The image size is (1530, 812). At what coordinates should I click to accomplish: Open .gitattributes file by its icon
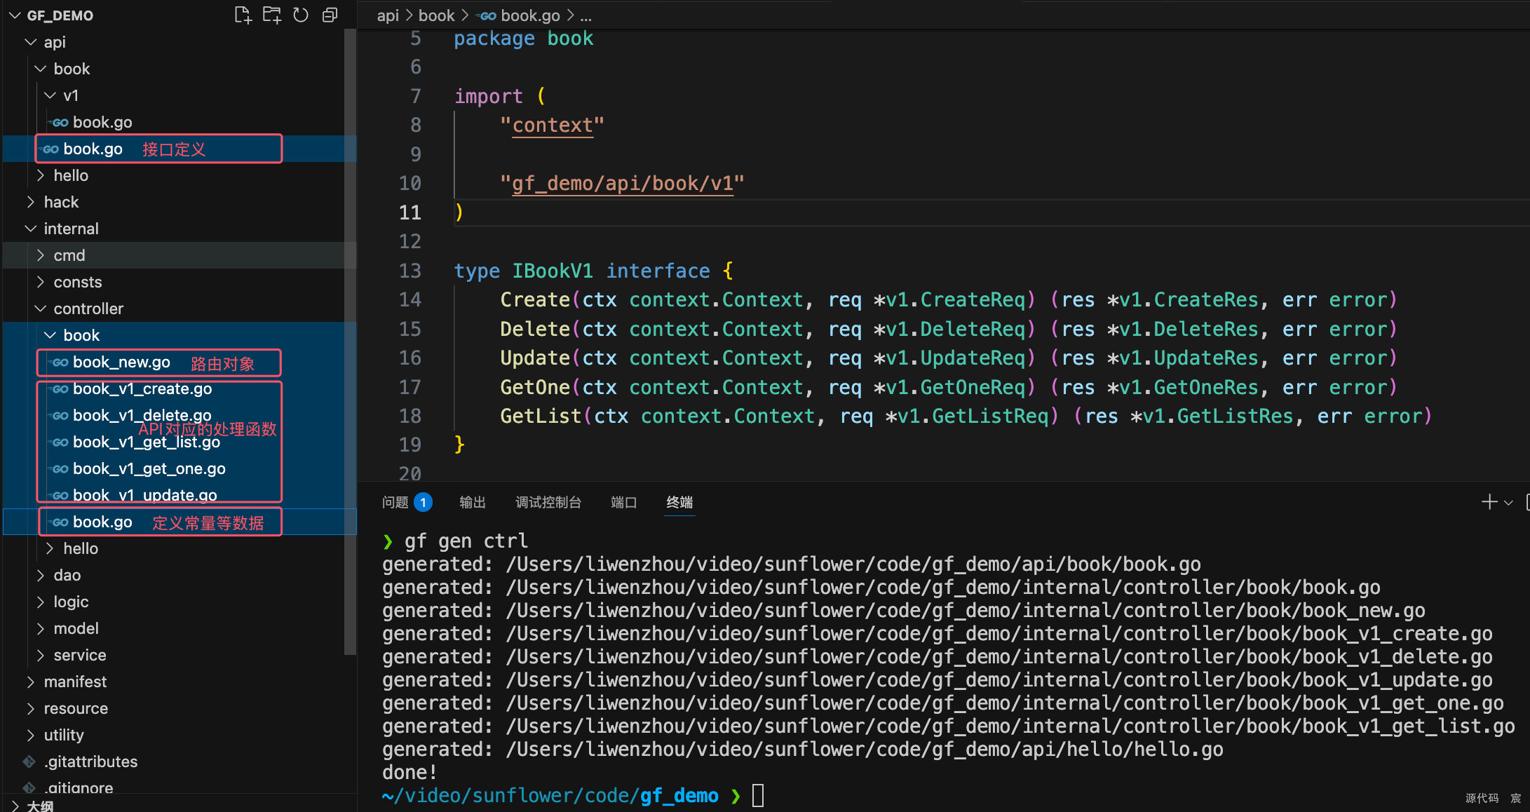(29, 762)
